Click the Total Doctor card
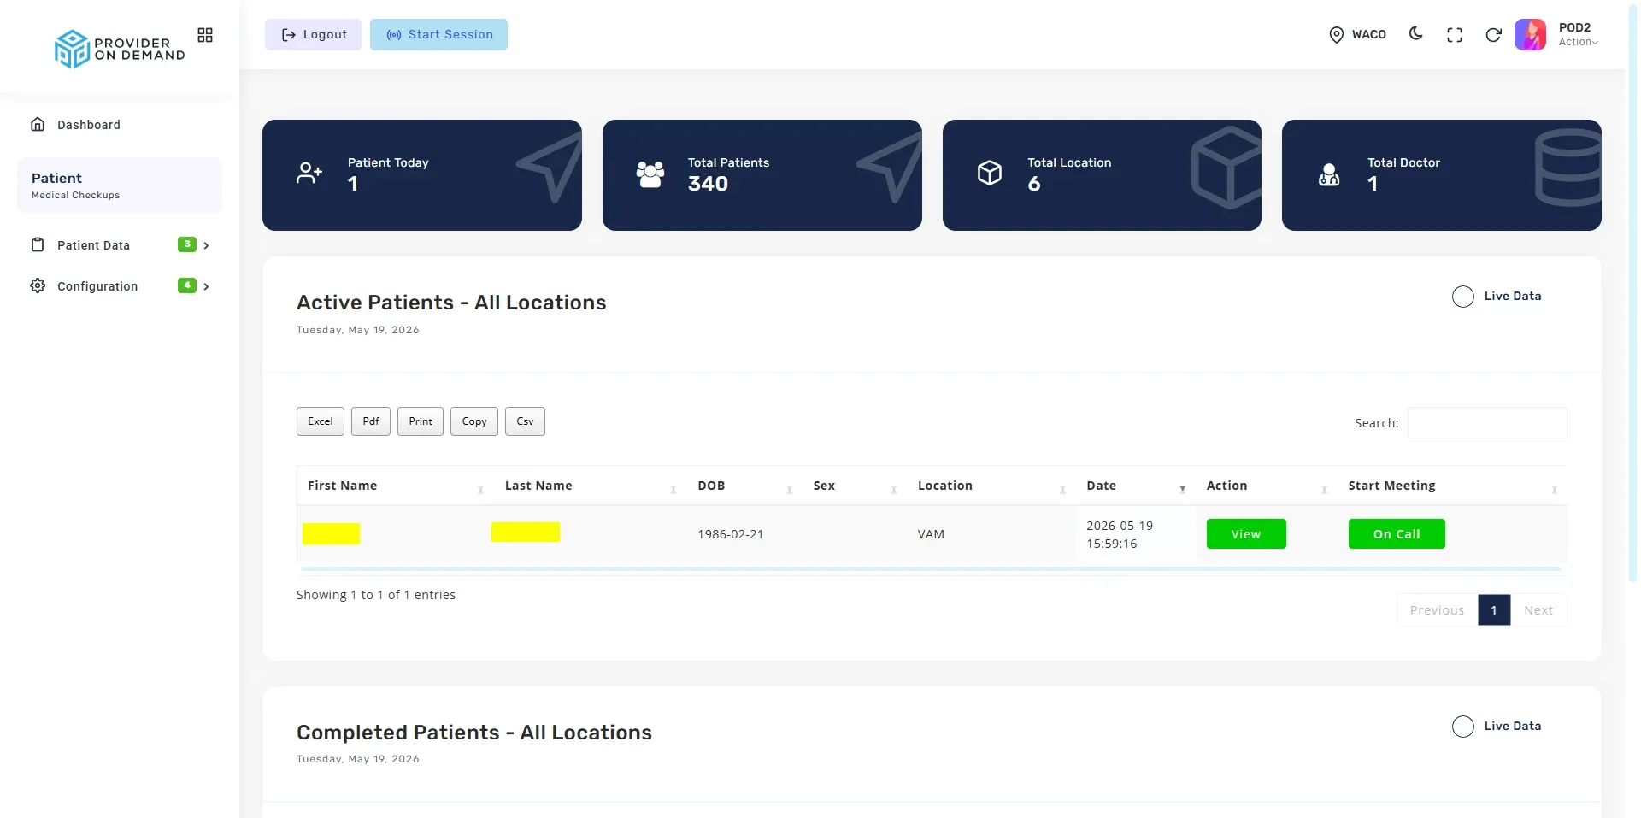The width and height of the screenshot is (1641, 818). (x=1442, y=175)
